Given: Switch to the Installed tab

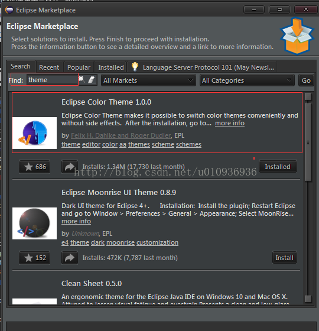Looking at the screenshot, I should [111, 67].
